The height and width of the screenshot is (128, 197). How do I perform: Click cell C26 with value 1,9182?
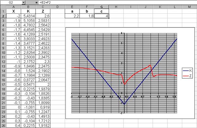point(43,126)
